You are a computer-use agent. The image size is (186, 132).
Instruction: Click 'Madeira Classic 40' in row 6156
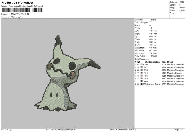point(176,64)
